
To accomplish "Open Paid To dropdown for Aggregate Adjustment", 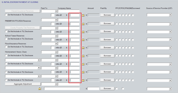I will point(56,84).
